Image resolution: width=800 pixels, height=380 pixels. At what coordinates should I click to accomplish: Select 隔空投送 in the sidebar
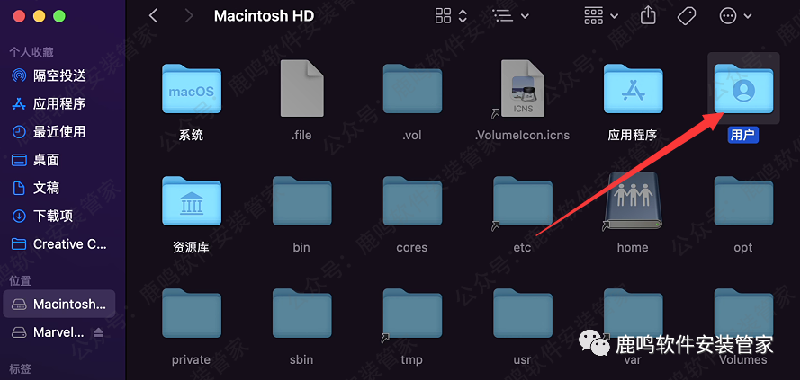coord(59,75)
